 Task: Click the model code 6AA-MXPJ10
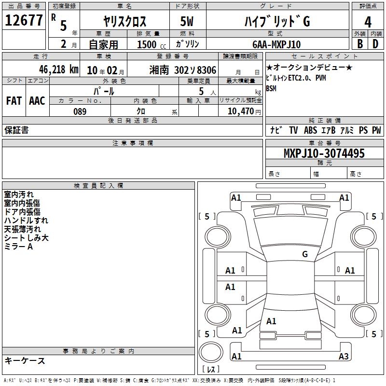(276, 44)
